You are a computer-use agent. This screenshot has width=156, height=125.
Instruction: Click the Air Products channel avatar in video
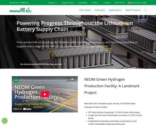point(16,80)
